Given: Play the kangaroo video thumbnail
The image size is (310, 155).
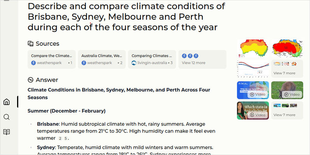Looking at the screenshot, I should (x=287, y=90).
